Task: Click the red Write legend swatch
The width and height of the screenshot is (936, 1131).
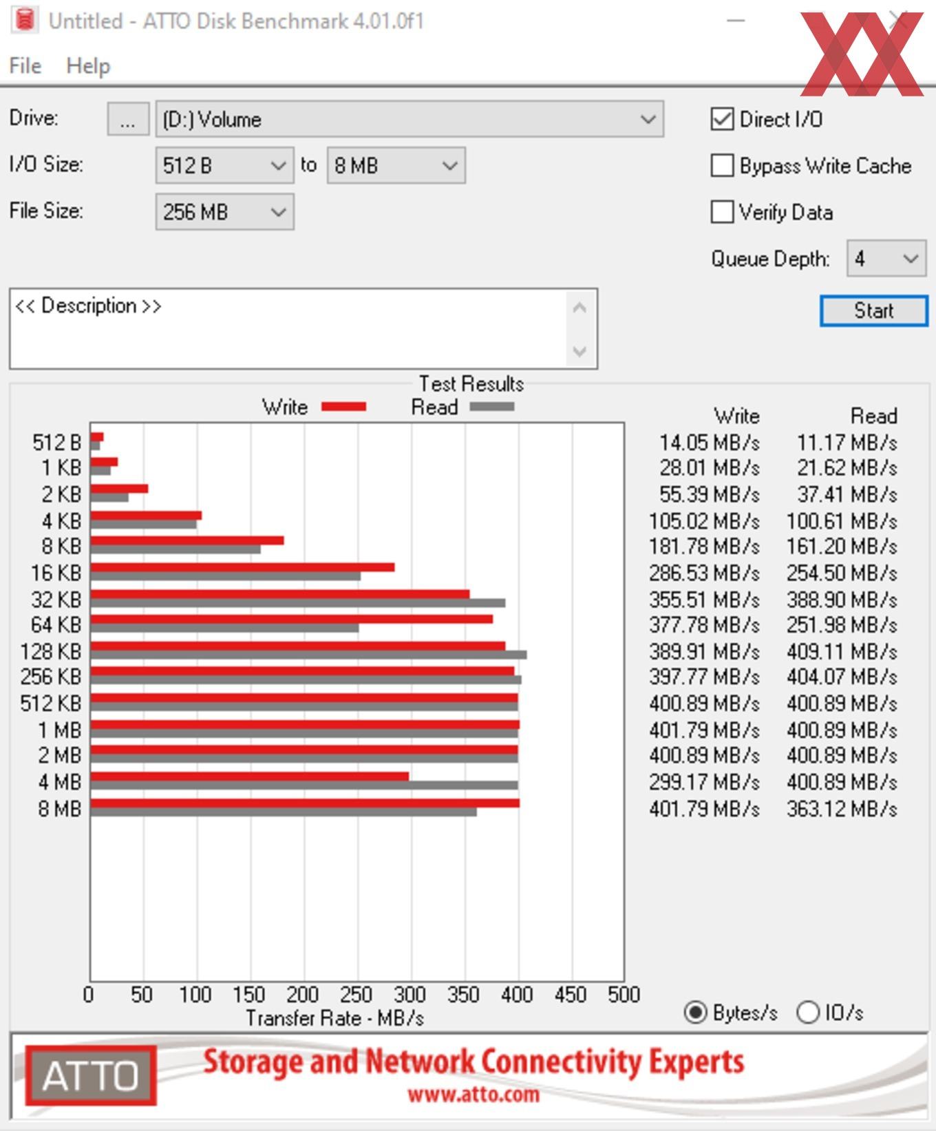Action: (343, 407)
